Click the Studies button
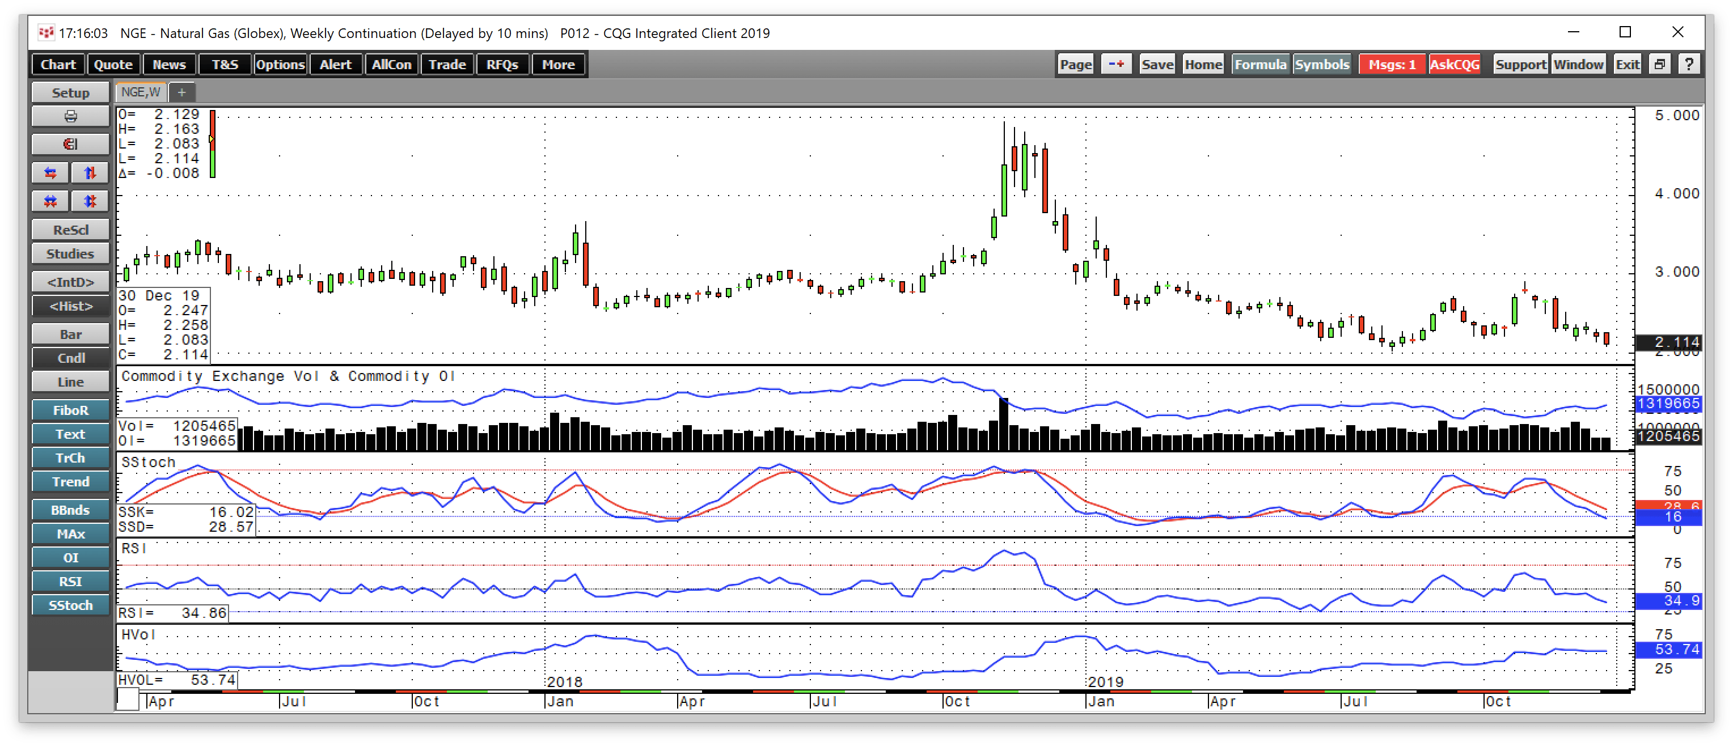Screen dimensions: 1733x746 click(70, 253)
